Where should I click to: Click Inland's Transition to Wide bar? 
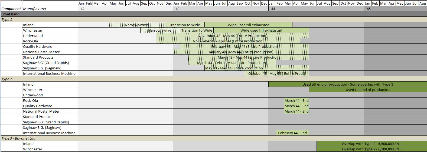[184, 25]
